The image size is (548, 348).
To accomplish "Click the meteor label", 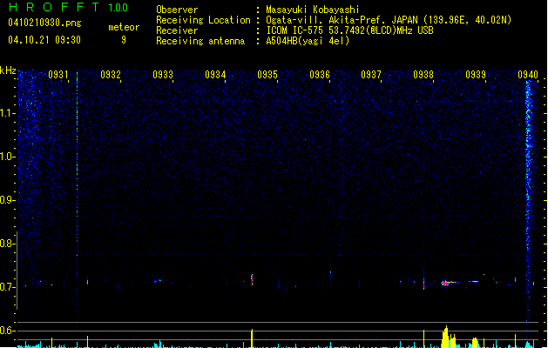I will point(124,27).
